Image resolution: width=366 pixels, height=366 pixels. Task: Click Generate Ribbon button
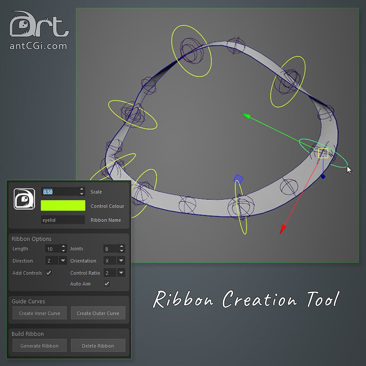tap(40, 346)
